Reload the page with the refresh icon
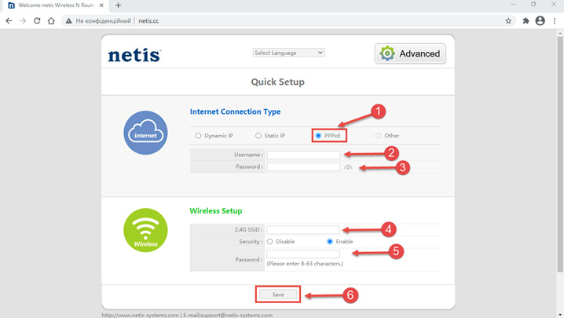The height and width of the screenshot is (318, 564). (x=37, y=21)
